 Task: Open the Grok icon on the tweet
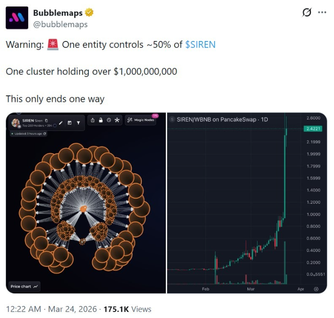(x=306, y=13)
